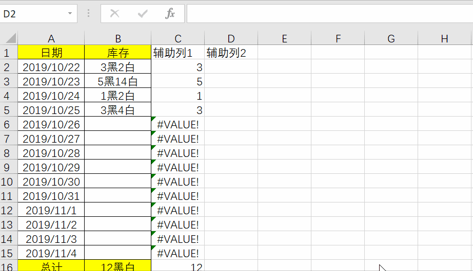The width and height of the screenshot is (473, 271).
Task: Click cell C4 with value 1
Action: click(178, 95)
